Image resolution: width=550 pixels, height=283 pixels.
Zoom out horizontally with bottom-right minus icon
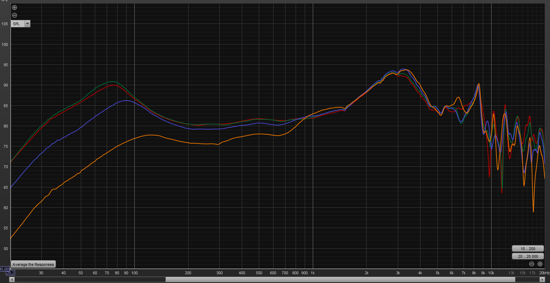(x=531, y=264)
